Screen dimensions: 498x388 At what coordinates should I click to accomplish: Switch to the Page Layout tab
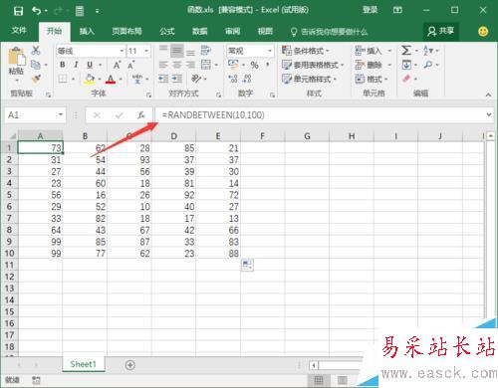[x=126, y=31]
